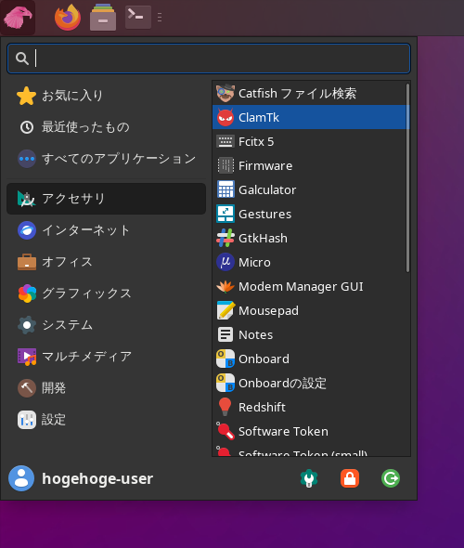Select the 開発 development category

click(106, 388)
